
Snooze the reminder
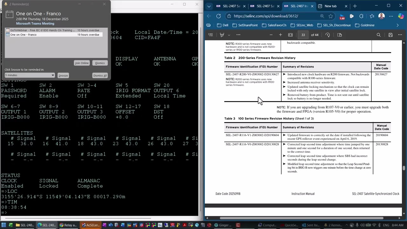point(63,75)
